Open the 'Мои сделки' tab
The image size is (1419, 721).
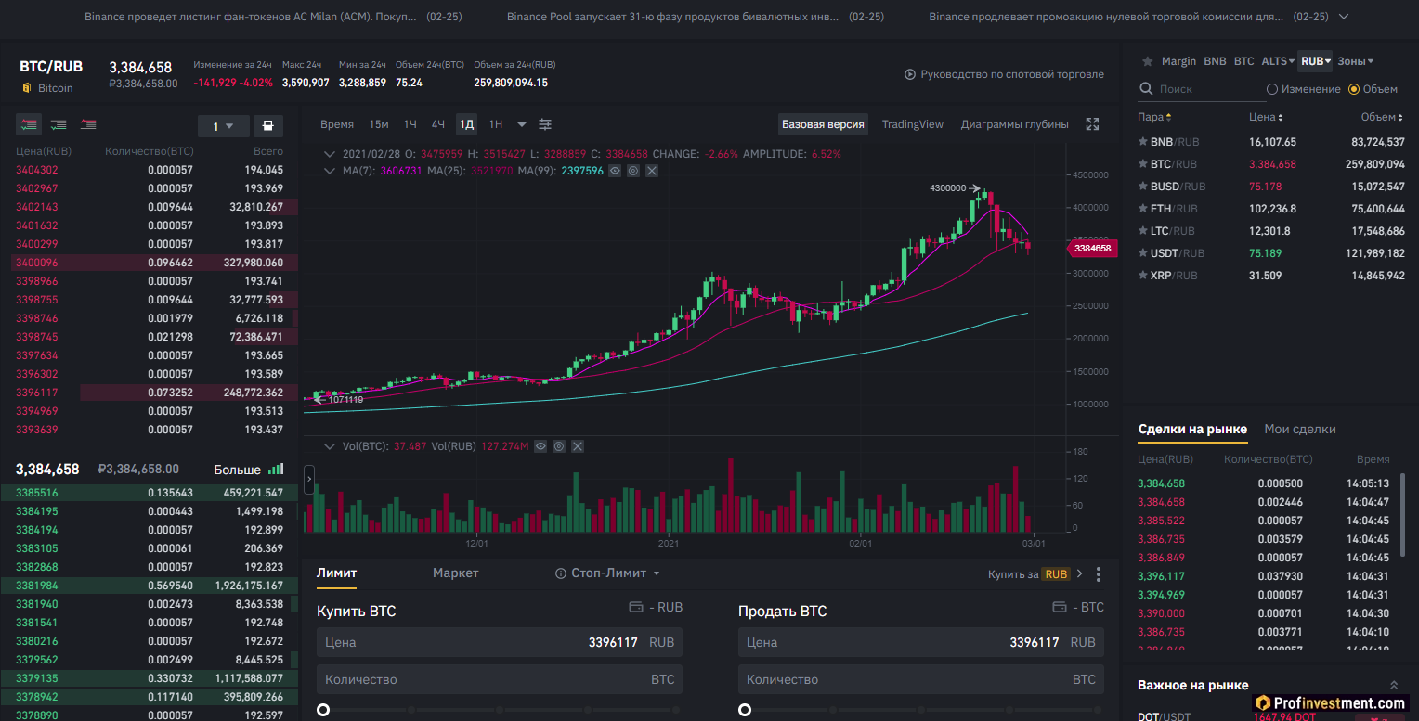[x=1300, y=429]
